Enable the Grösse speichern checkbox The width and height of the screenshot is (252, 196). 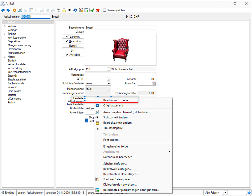[105, 10]
